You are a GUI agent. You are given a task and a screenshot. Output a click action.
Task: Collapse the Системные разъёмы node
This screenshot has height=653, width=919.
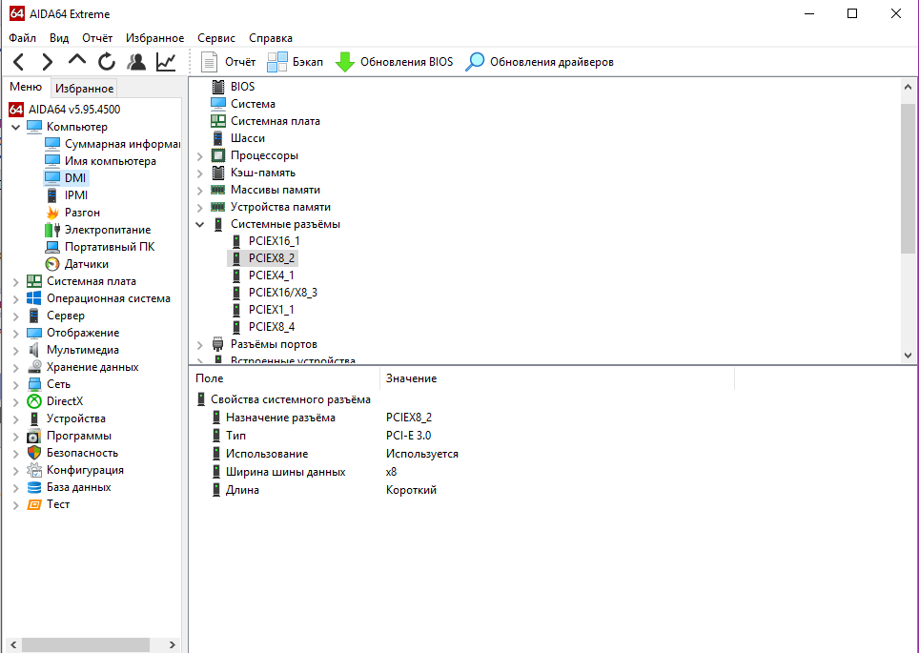coord(200,224)
